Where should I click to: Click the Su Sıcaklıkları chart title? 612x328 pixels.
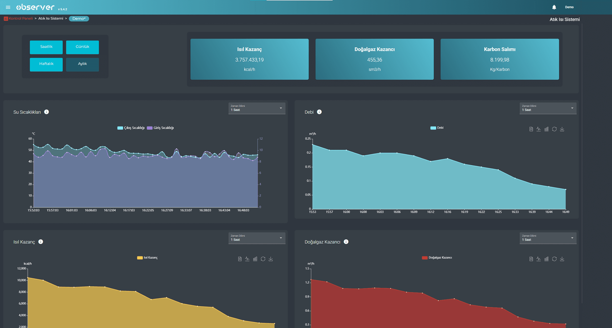(x=27, y=112)
